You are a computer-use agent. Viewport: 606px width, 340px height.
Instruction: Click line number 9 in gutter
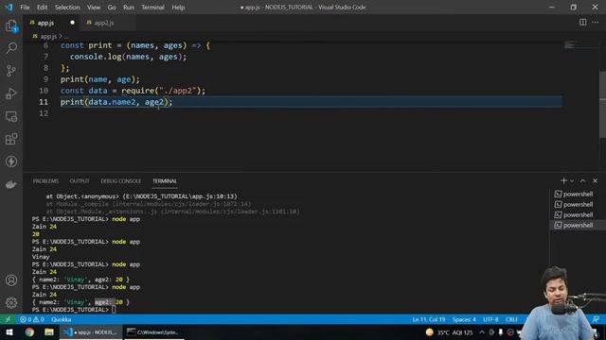45,79
